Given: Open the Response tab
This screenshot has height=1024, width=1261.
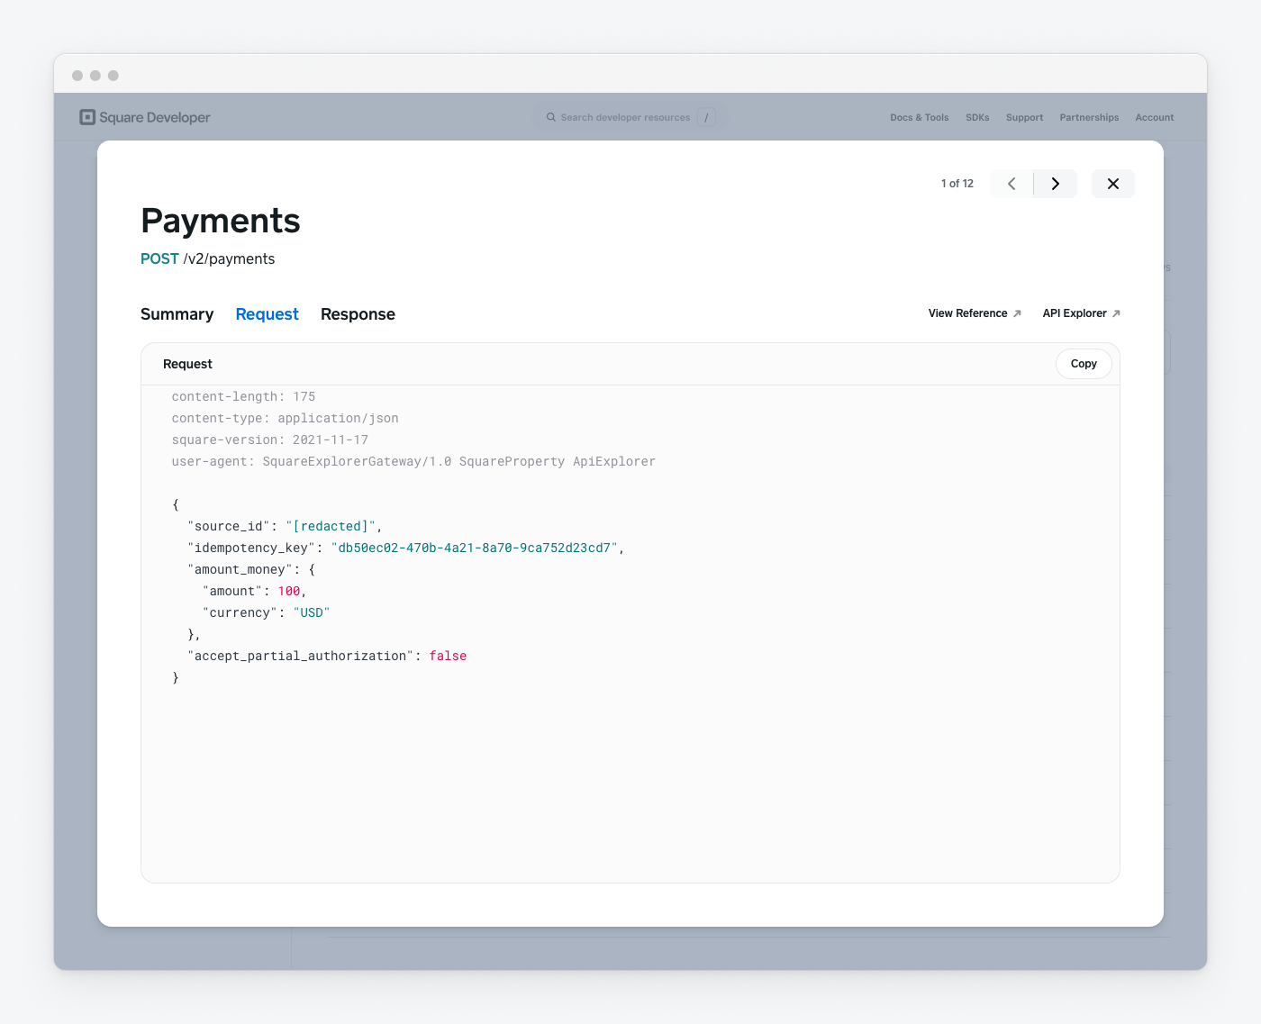Looking at the screenshot, I should [x=358, y=314].
